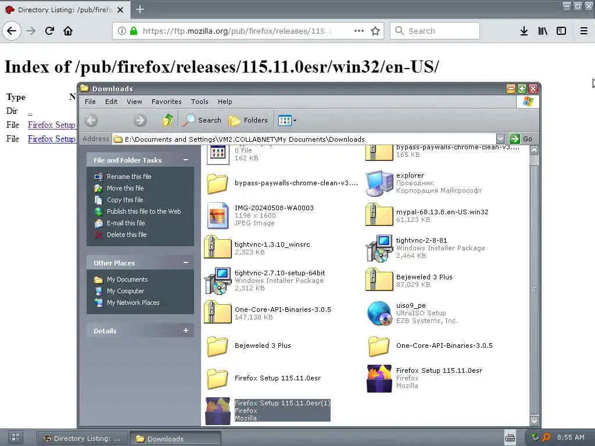Open second Firefox Setup link in listing
This screenshot has width=595, height=446.
coord(52,139)
